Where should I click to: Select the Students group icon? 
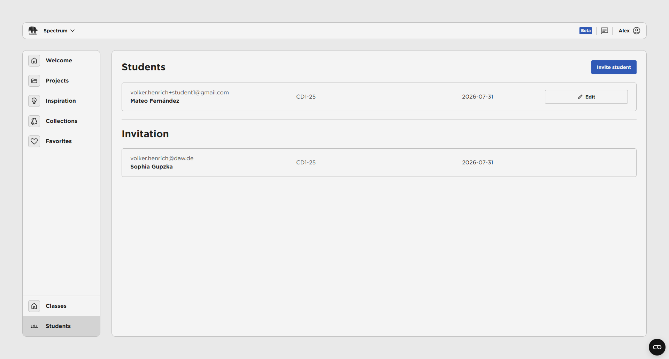pos(34,326)
